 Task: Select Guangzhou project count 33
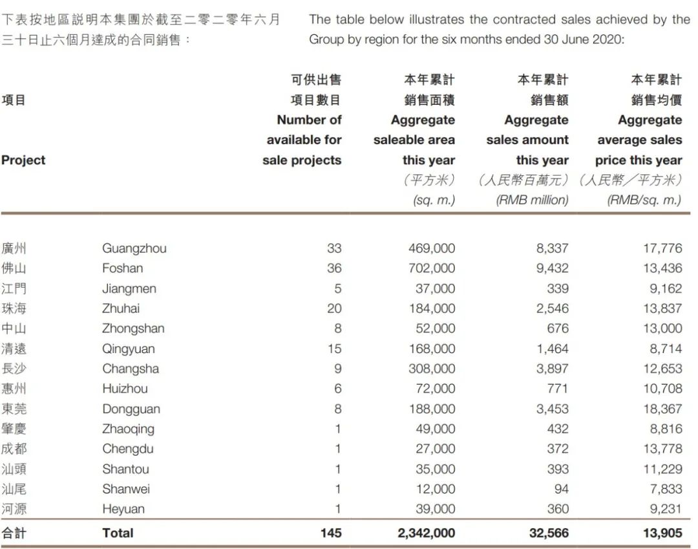click(334, 248)
